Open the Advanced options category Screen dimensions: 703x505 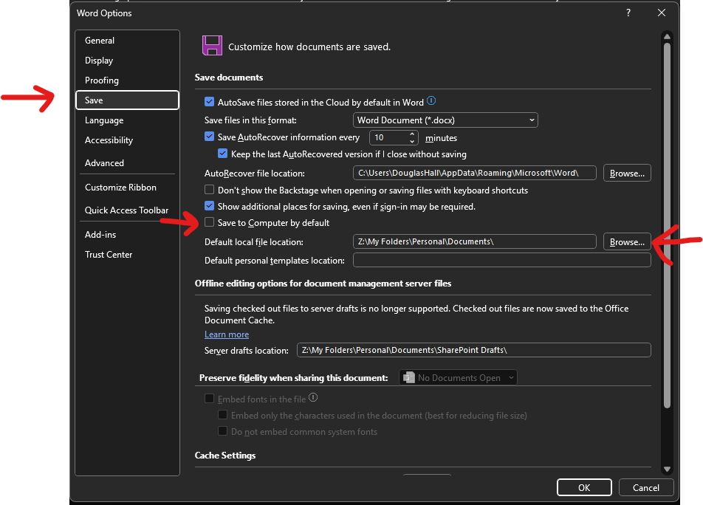point(127,162)
